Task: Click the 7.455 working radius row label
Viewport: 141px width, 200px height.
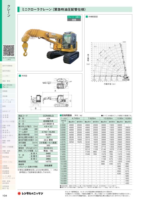Action: tap(63, 154)
